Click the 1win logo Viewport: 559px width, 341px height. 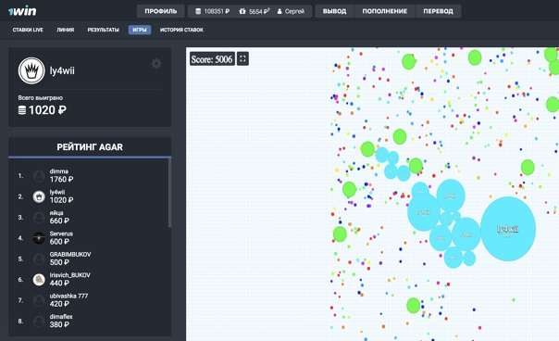22,11
